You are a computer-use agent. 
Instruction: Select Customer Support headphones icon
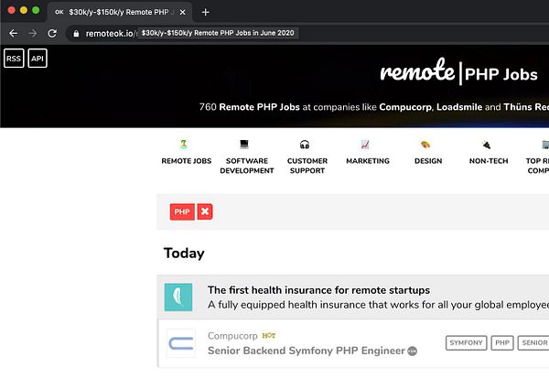click(x=305, y=145)
